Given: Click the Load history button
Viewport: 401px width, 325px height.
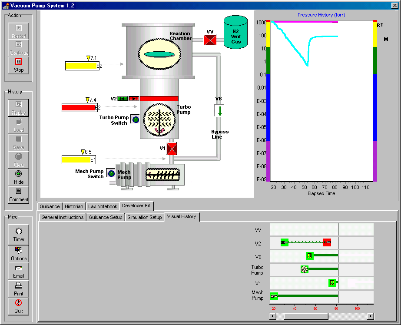Looking at the screenshot, I should pyautogui.click(x=18, y=125).
